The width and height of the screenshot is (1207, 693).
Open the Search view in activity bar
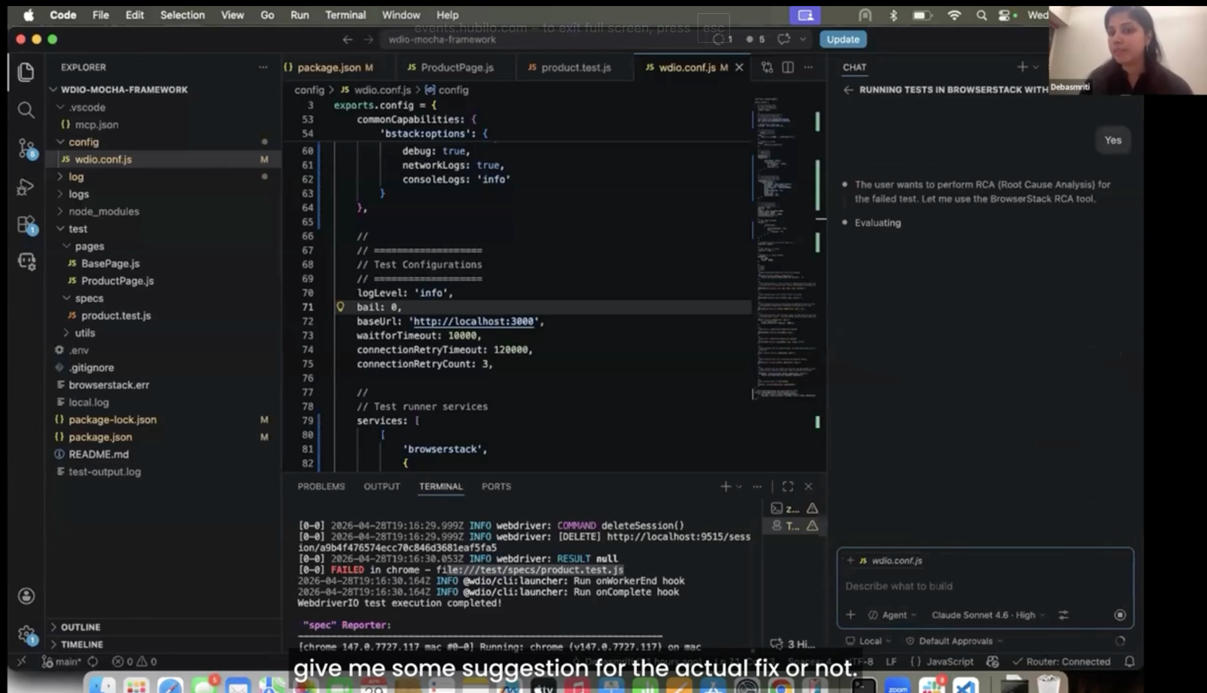click(x=26, y=110)
